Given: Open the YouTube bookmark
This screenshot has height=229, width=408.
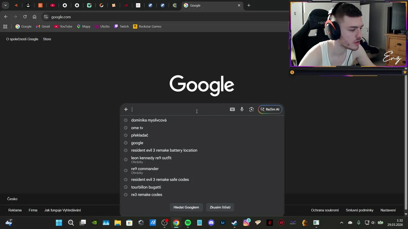Looking at the screenshot, I should point(63,26).
